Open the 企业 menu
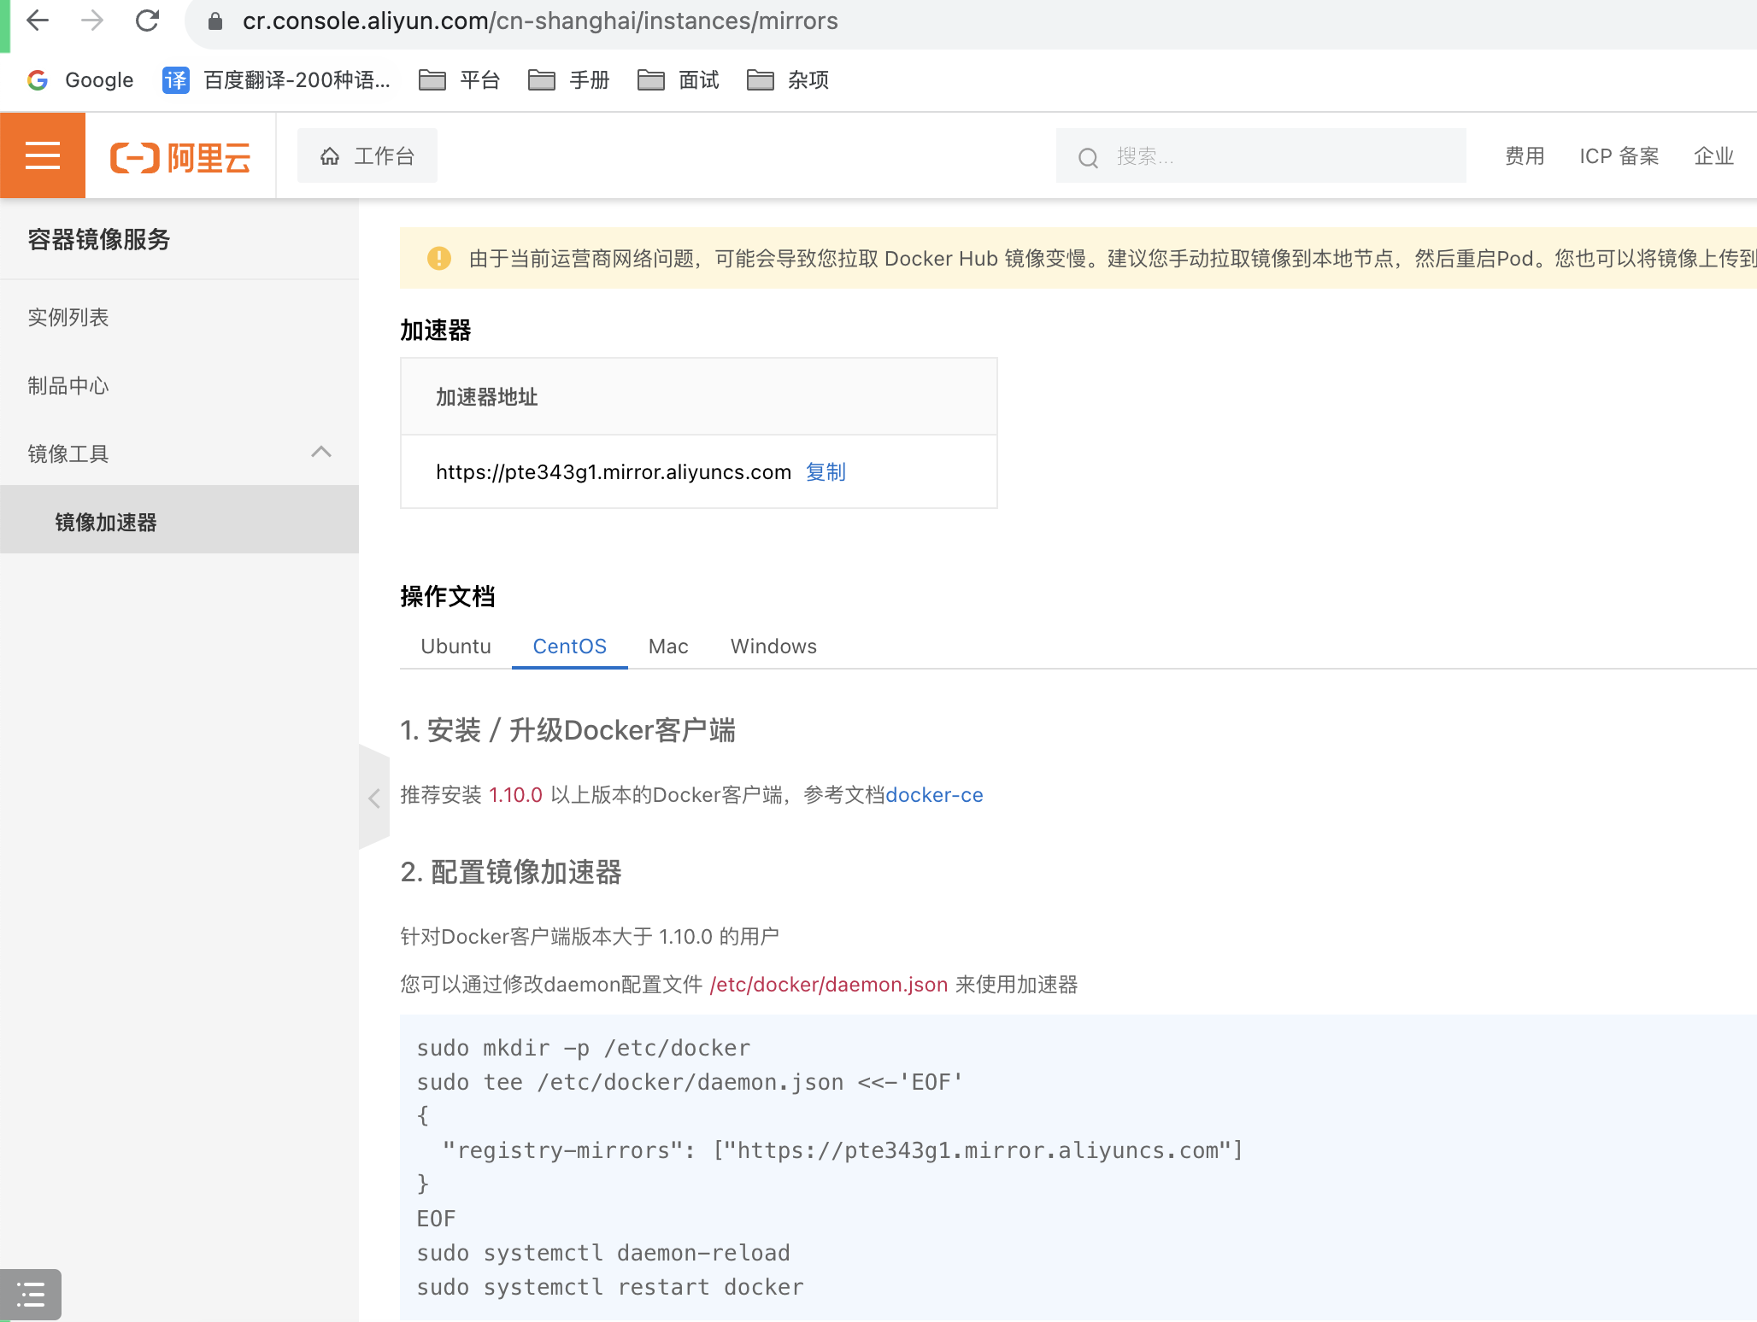Screen dimensions: 1757x1322 click(x=1714, y=156)
